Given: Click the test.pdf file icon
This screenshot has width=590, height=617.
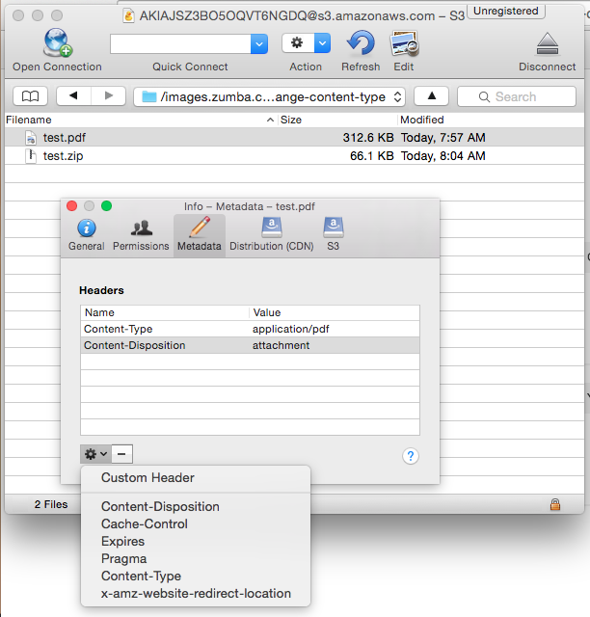Looking at the screenshot, I should pos(31,138).
